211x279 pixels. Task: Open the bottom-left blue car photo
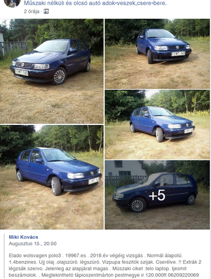tap(52, 177)
